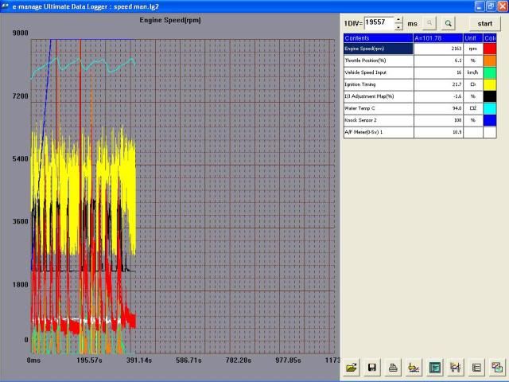Select the I/J Adjustment Map(%) row
509x382 pixels.
420,96
